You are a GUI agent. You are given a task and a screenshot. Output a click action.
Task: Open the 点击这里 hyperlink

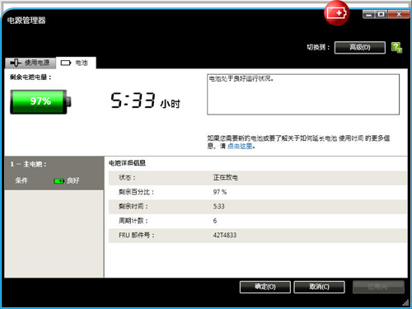[x=240, y=146]
